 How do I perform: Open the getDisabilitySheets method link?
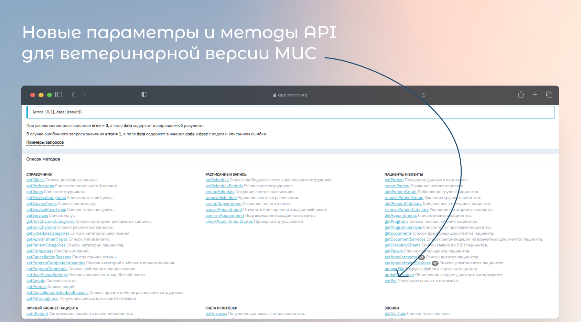pyautogui.click(x=402, y=245)
